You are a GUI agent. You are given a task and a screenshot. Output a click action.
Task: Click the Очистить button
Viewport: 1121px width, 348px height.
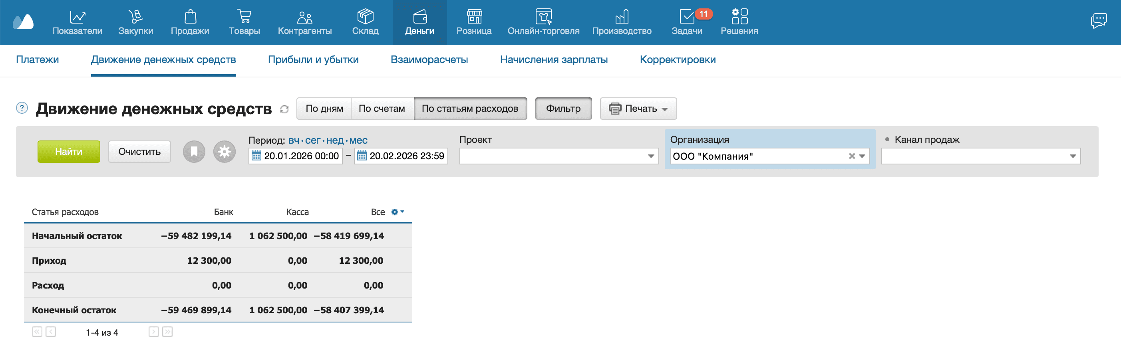(140, 152)
